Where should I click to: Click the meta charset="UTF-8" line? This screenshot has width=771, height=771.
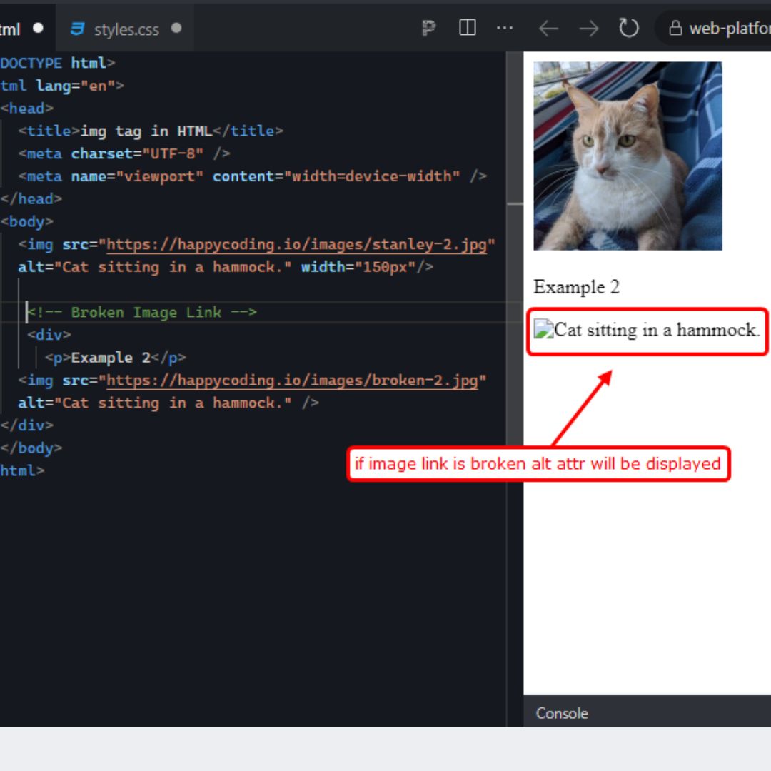pyautogui.click(x=124, y=154)
